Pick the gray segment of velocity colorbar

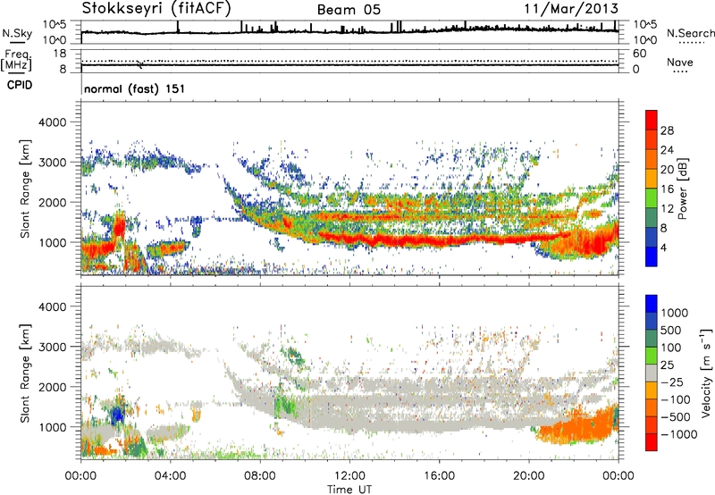pos(652,373)
